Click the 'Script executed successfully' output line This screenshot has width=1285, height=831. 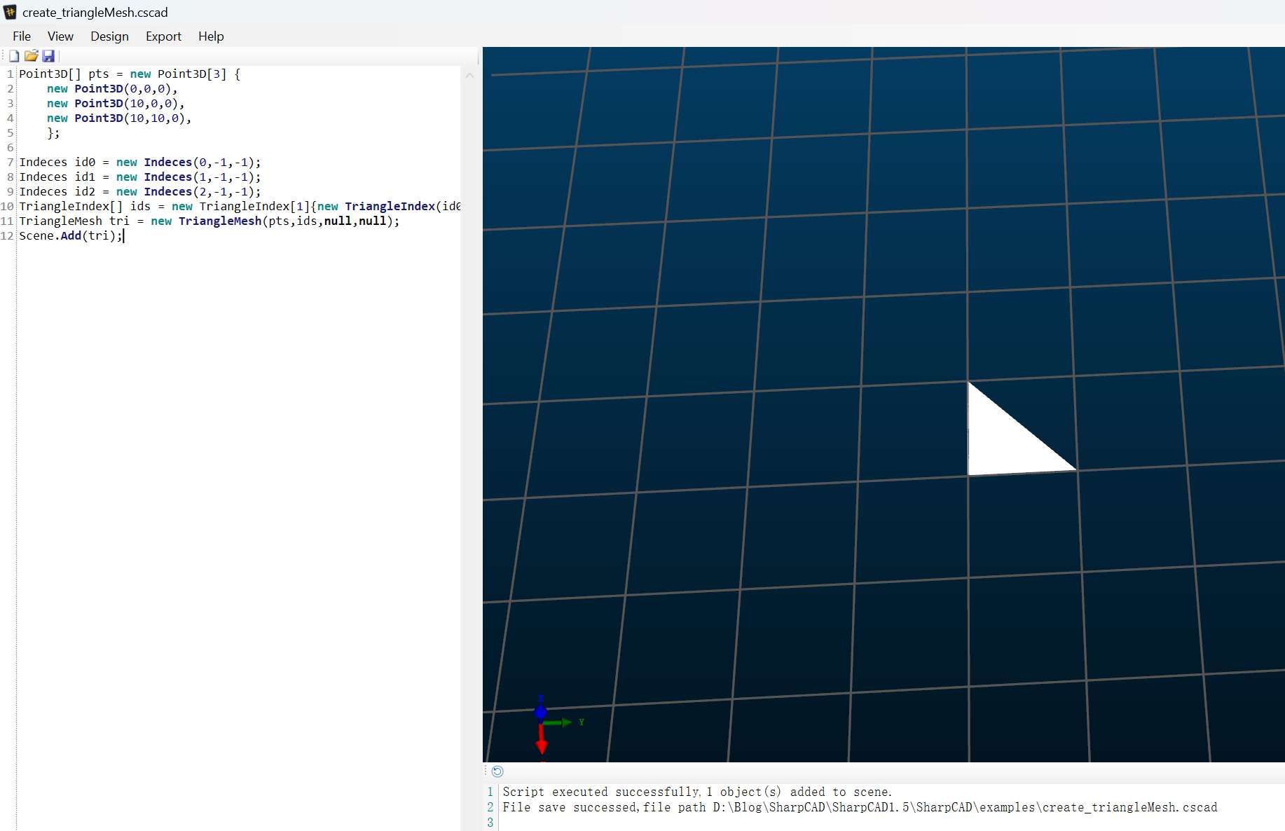click(697, 792)
